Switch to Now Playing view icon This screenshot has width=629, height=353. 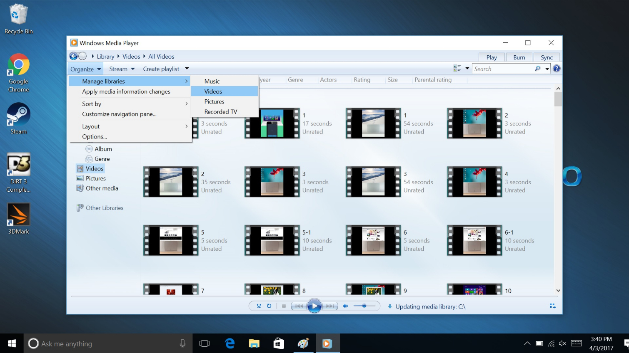click(x=553, y=306)
